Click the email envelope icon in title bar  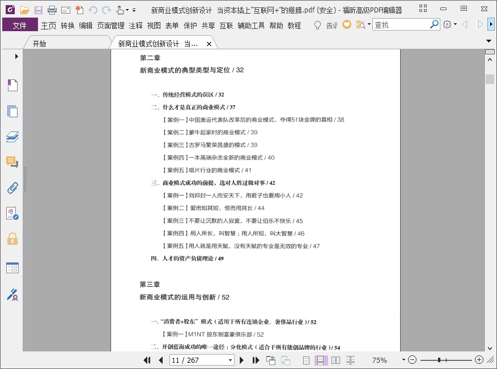(x=66, y=10)
